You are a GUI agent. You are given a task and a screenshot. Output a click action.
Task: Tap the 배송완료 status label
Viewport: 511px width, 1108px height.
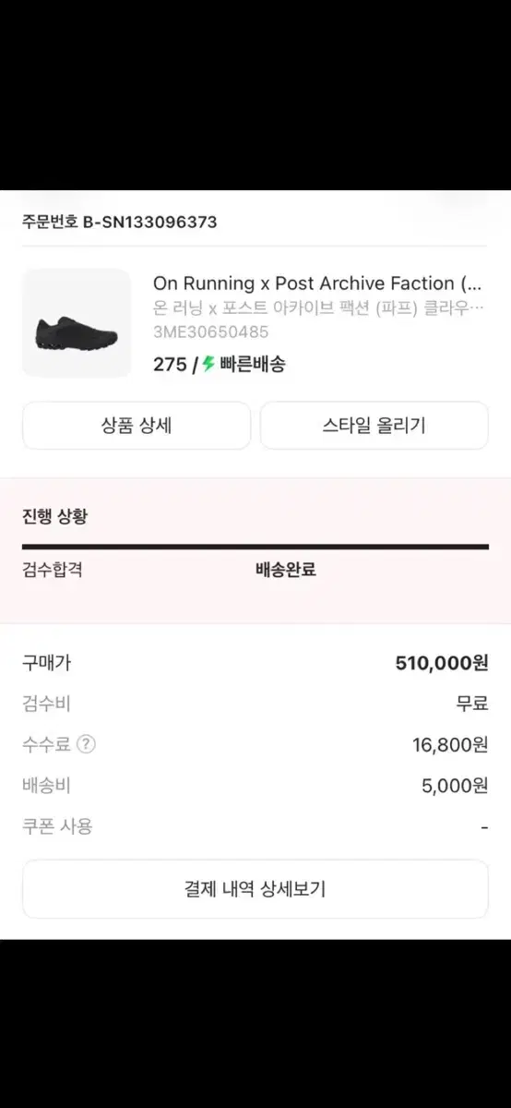coord(286,570)
